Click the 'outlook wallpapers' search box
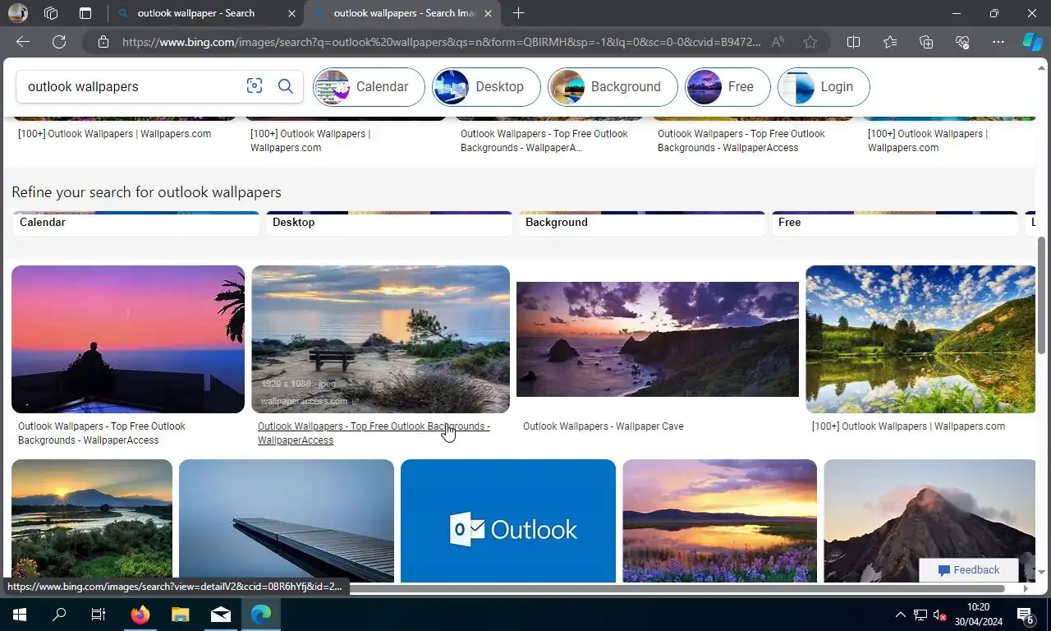 coord(131,86)
